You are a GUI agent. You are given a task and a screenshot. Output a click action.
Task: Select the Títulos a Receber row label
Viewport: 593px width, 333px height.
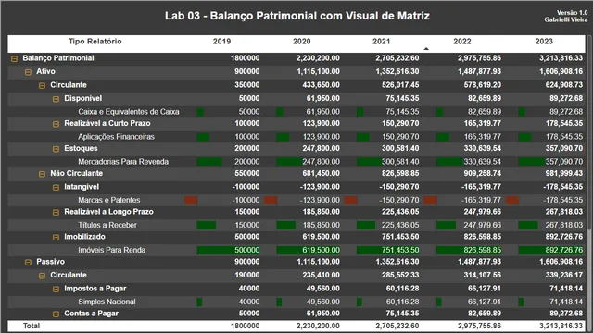tap(107, 225)
